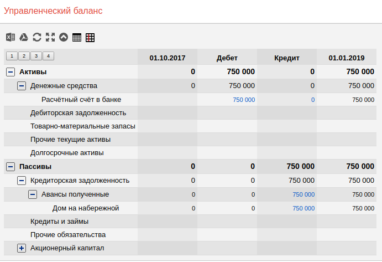The width and height of the screenshot is (382, 262).
Task: Export report to Excel icon
Action: click(11, 37)
